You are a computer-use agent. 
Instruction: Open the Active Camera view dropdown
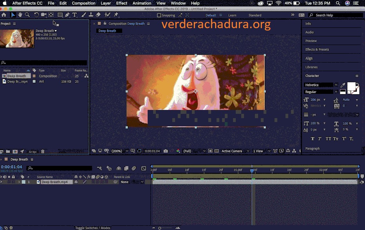coord(235,151)
